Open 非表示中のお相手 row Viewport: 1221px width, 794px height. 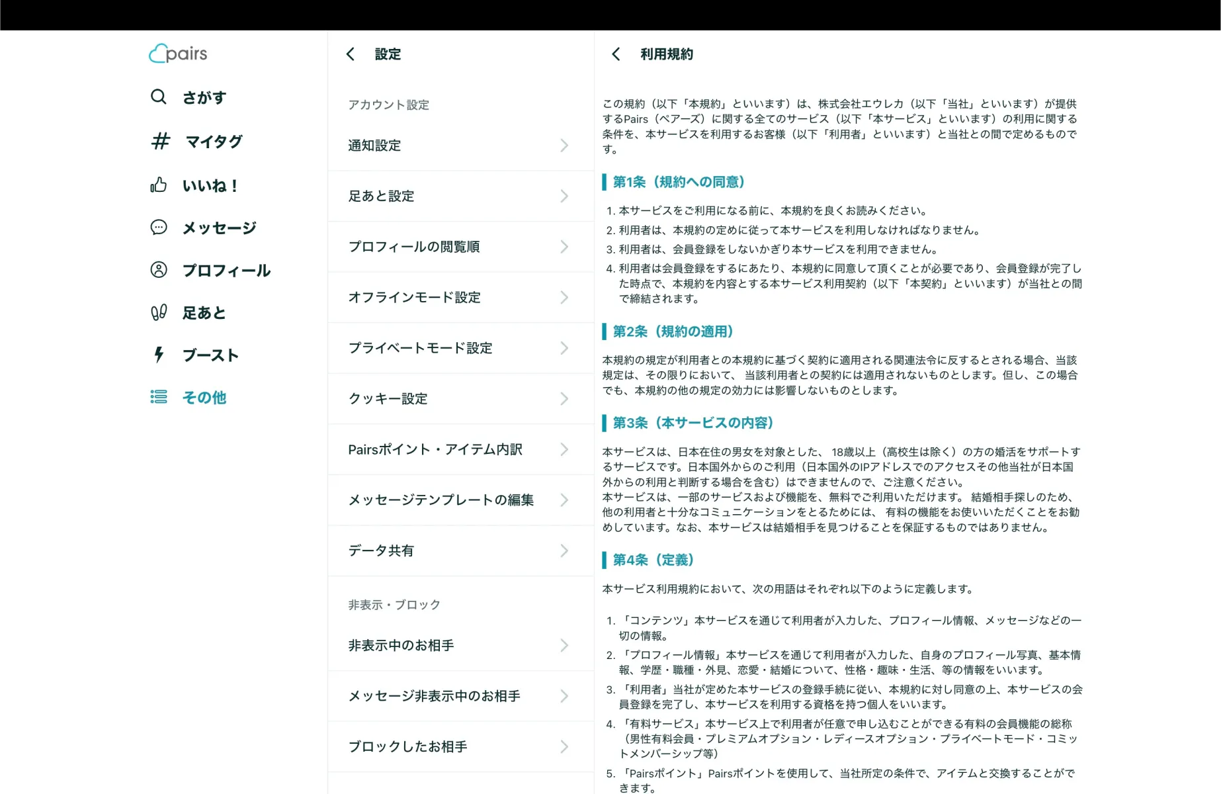[461, 645]
